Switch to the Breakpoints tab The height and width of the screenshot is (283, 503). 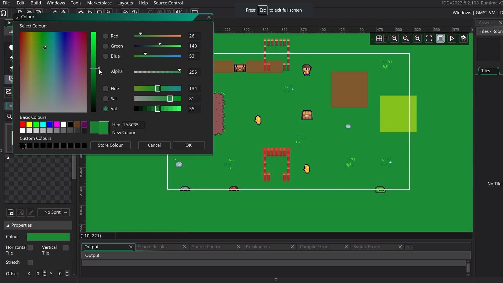point(258,247)
